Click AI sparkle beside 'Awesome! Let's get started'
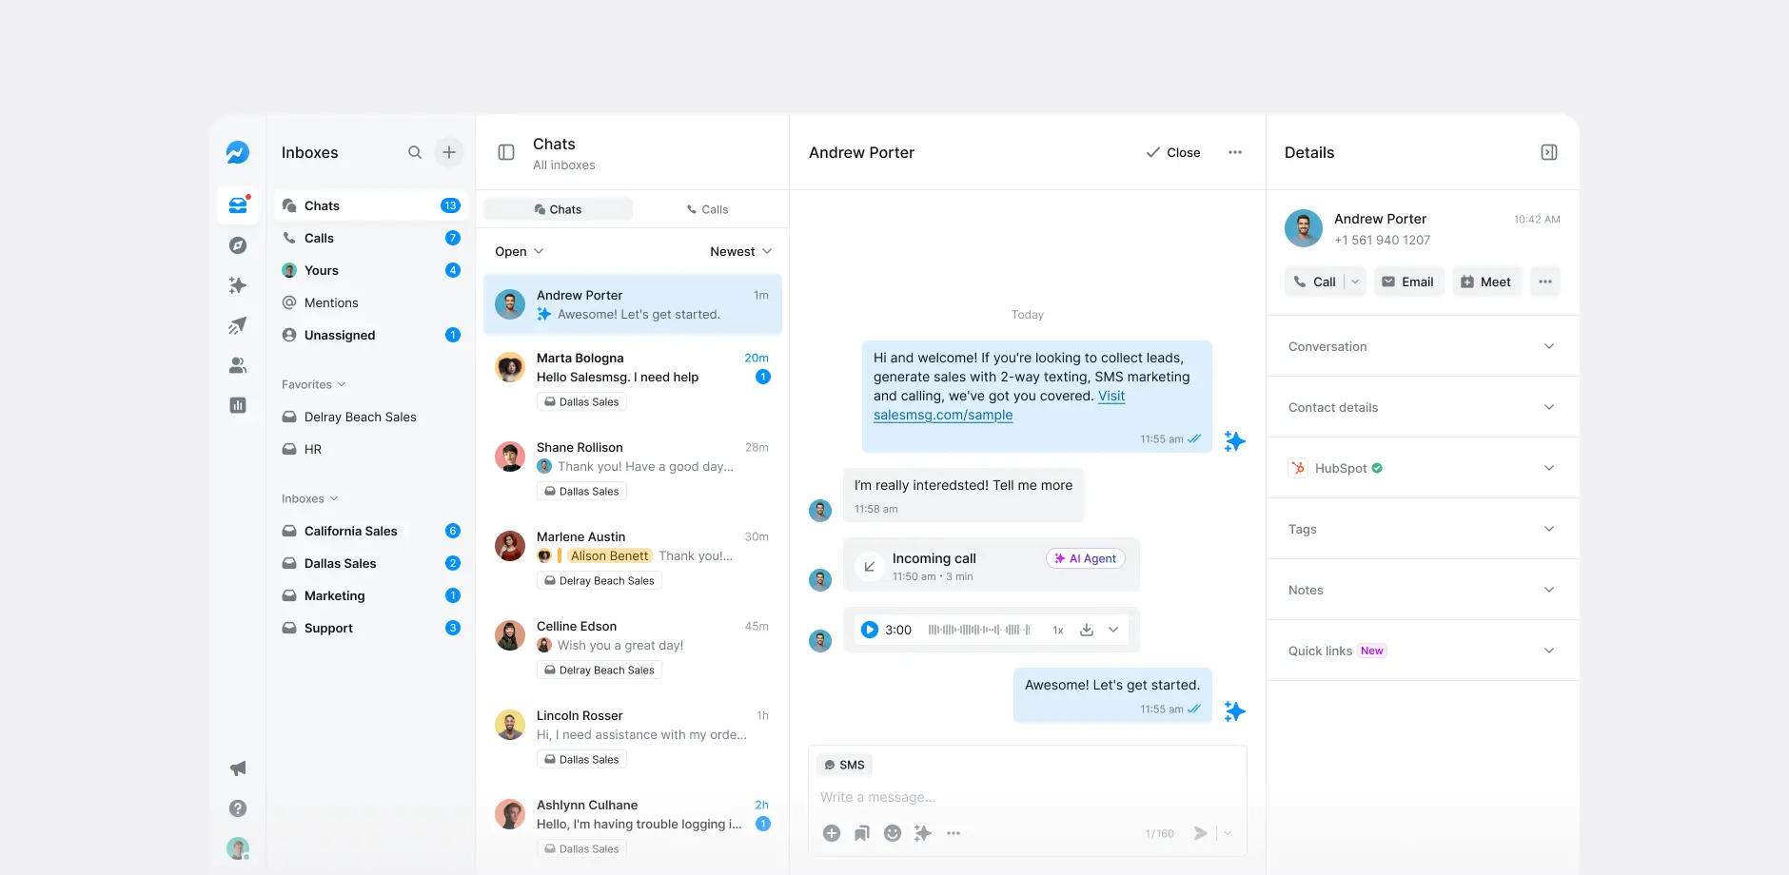 click(x=1235, y=711)
